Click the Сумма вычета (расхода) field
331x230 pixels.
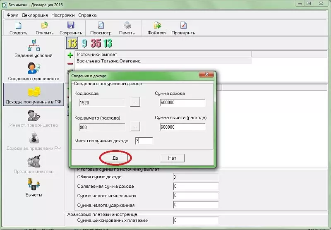[182, 127]
